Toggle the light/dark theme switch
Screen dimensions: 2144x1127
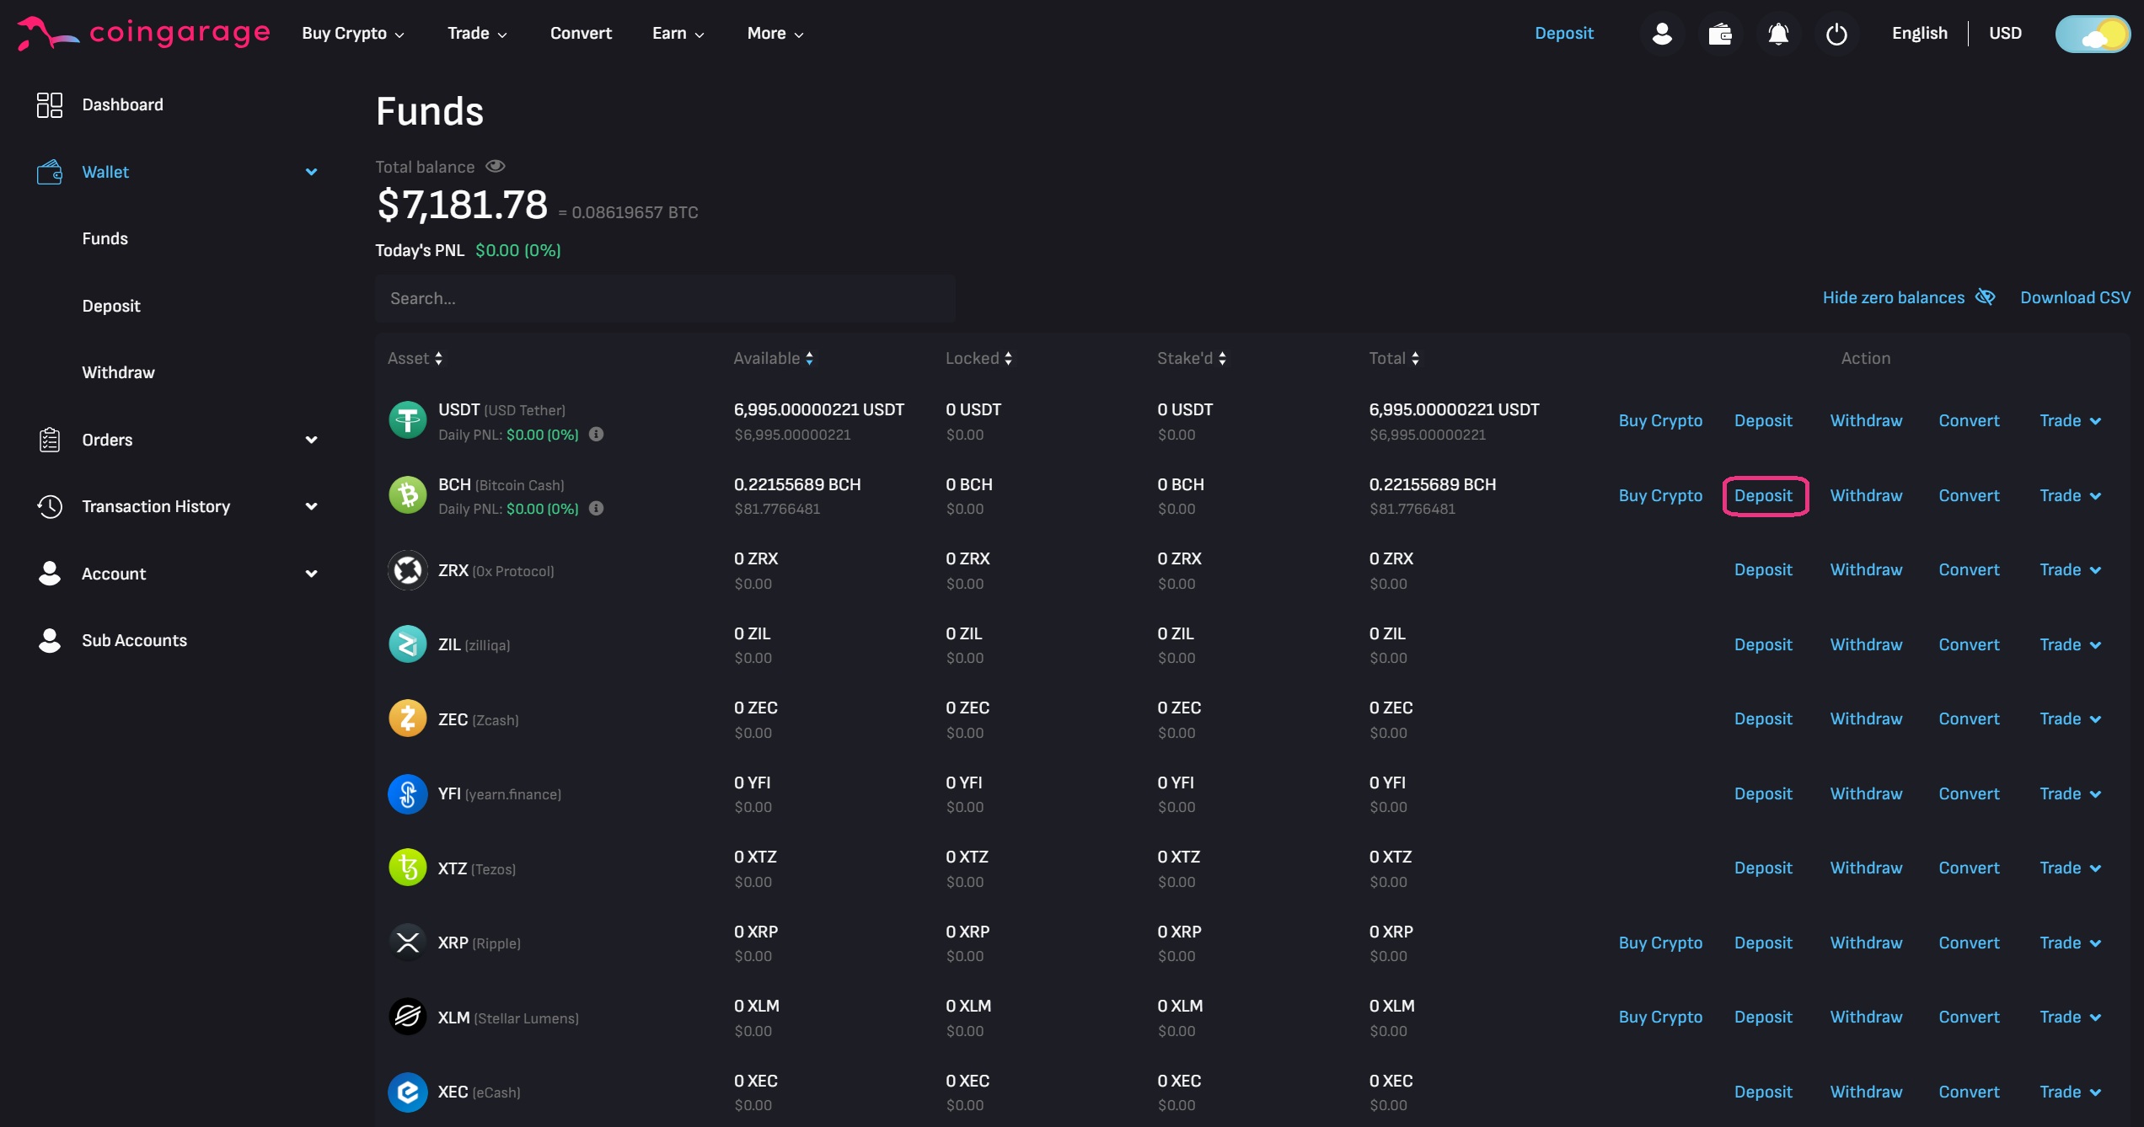(2093, 34)
